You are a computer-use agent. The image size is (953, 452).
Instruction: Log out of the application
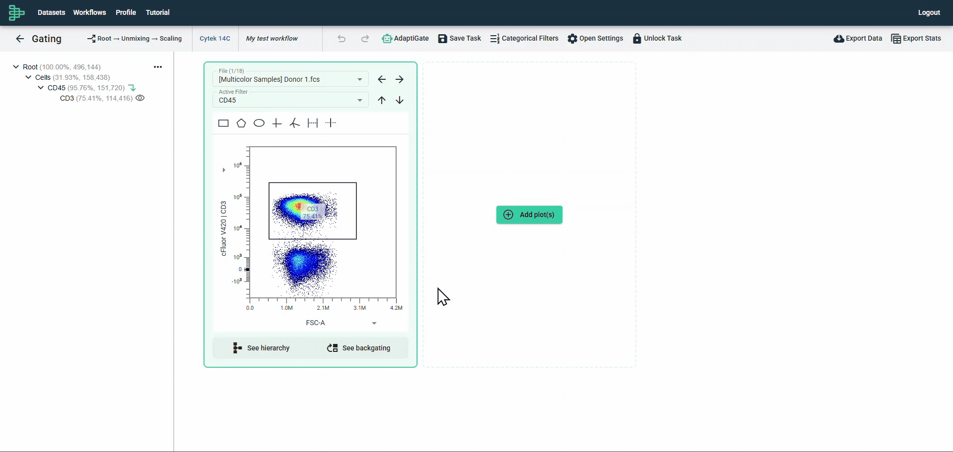(x=929, y=12)
